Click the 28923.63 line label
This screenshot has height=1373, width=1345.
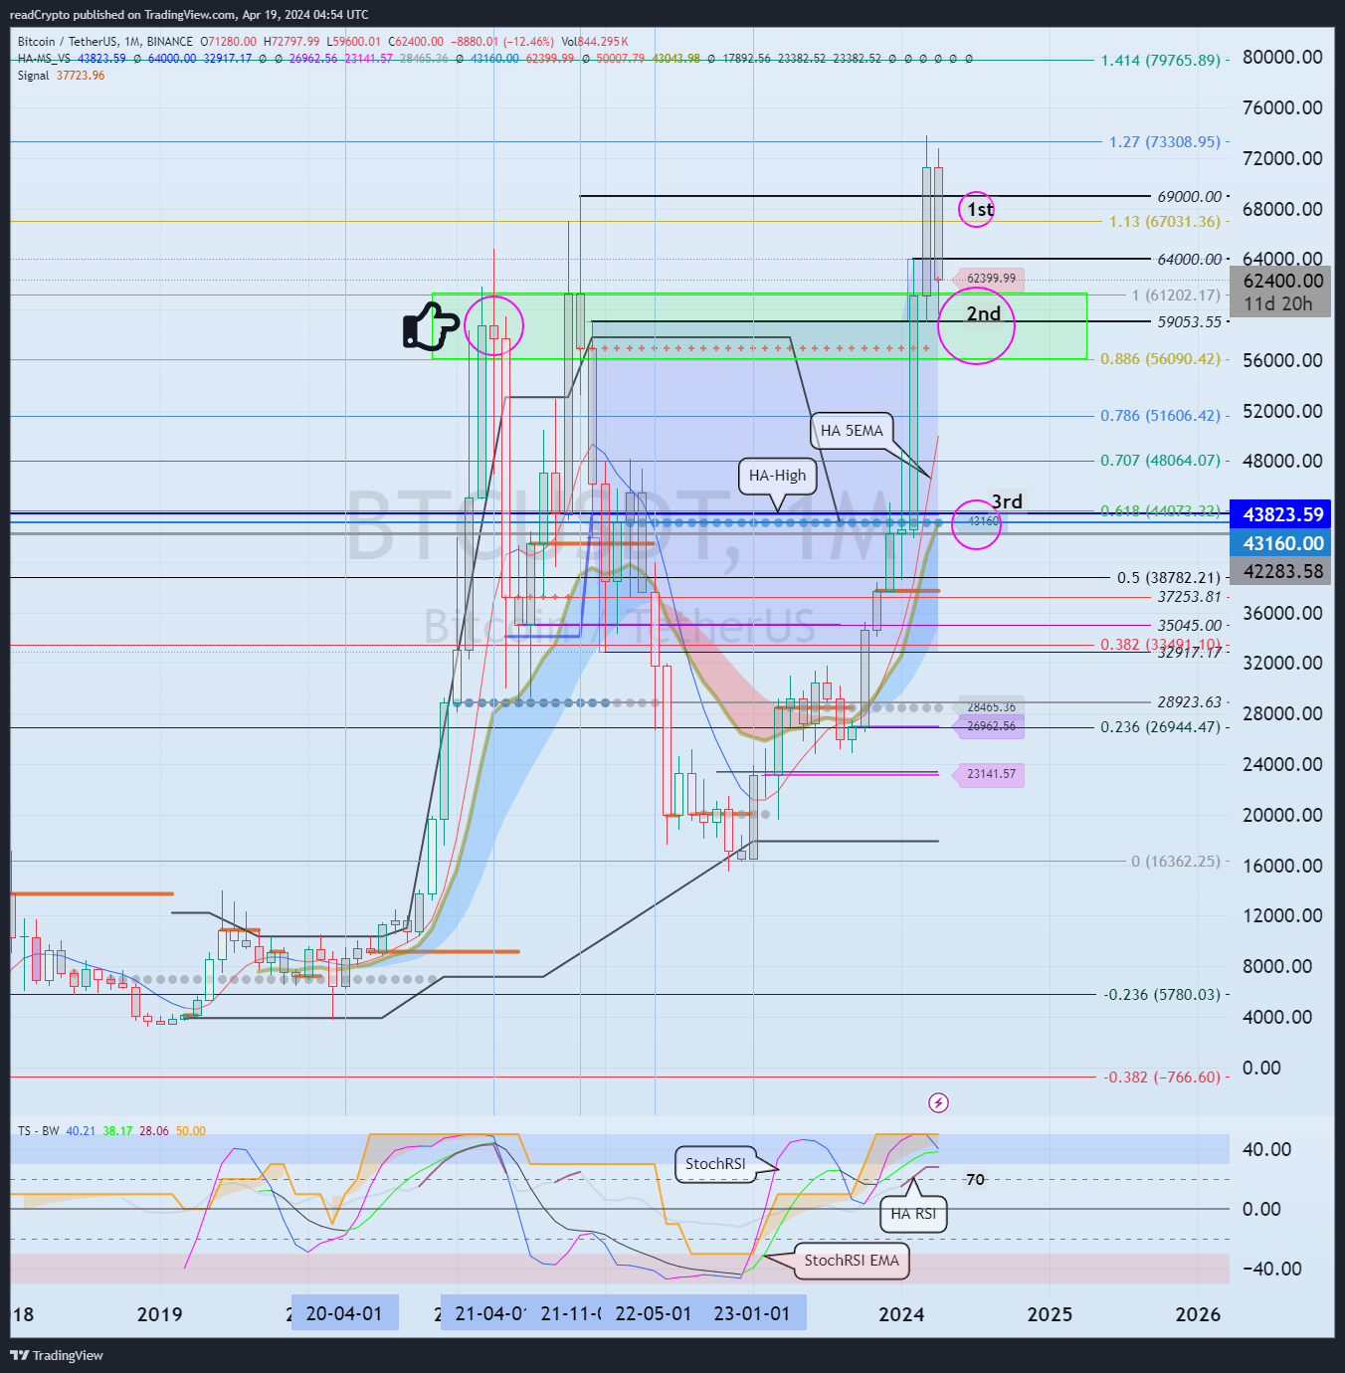coord(1189,702)
